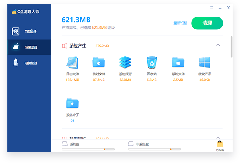Select the 回收站 recycle bin icon
Screen dimensions: 240x163
point(152,62)
